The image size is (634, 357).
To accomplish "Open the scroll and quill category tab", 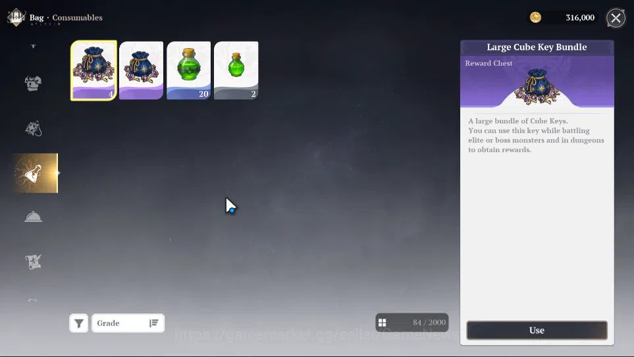I will 33,262.
